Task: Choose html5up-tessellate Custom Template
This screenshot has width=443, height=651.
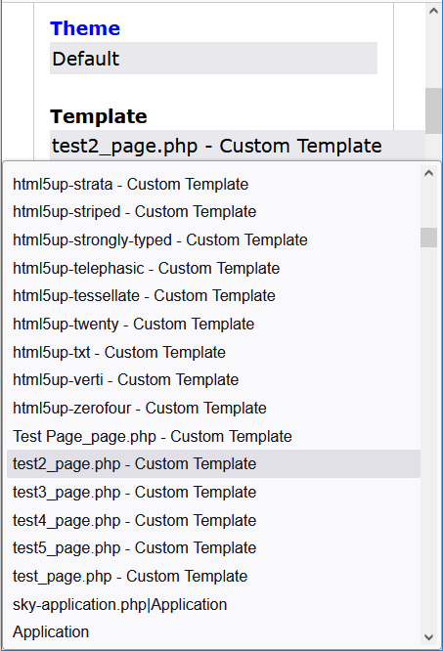Action: coord(213,296)
